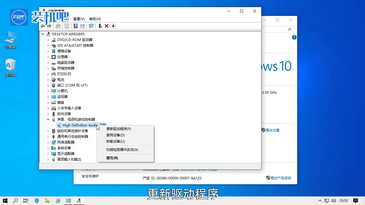
Task: Click the Scan for hardware changes toolbar icon
Action: pos(91,26)
